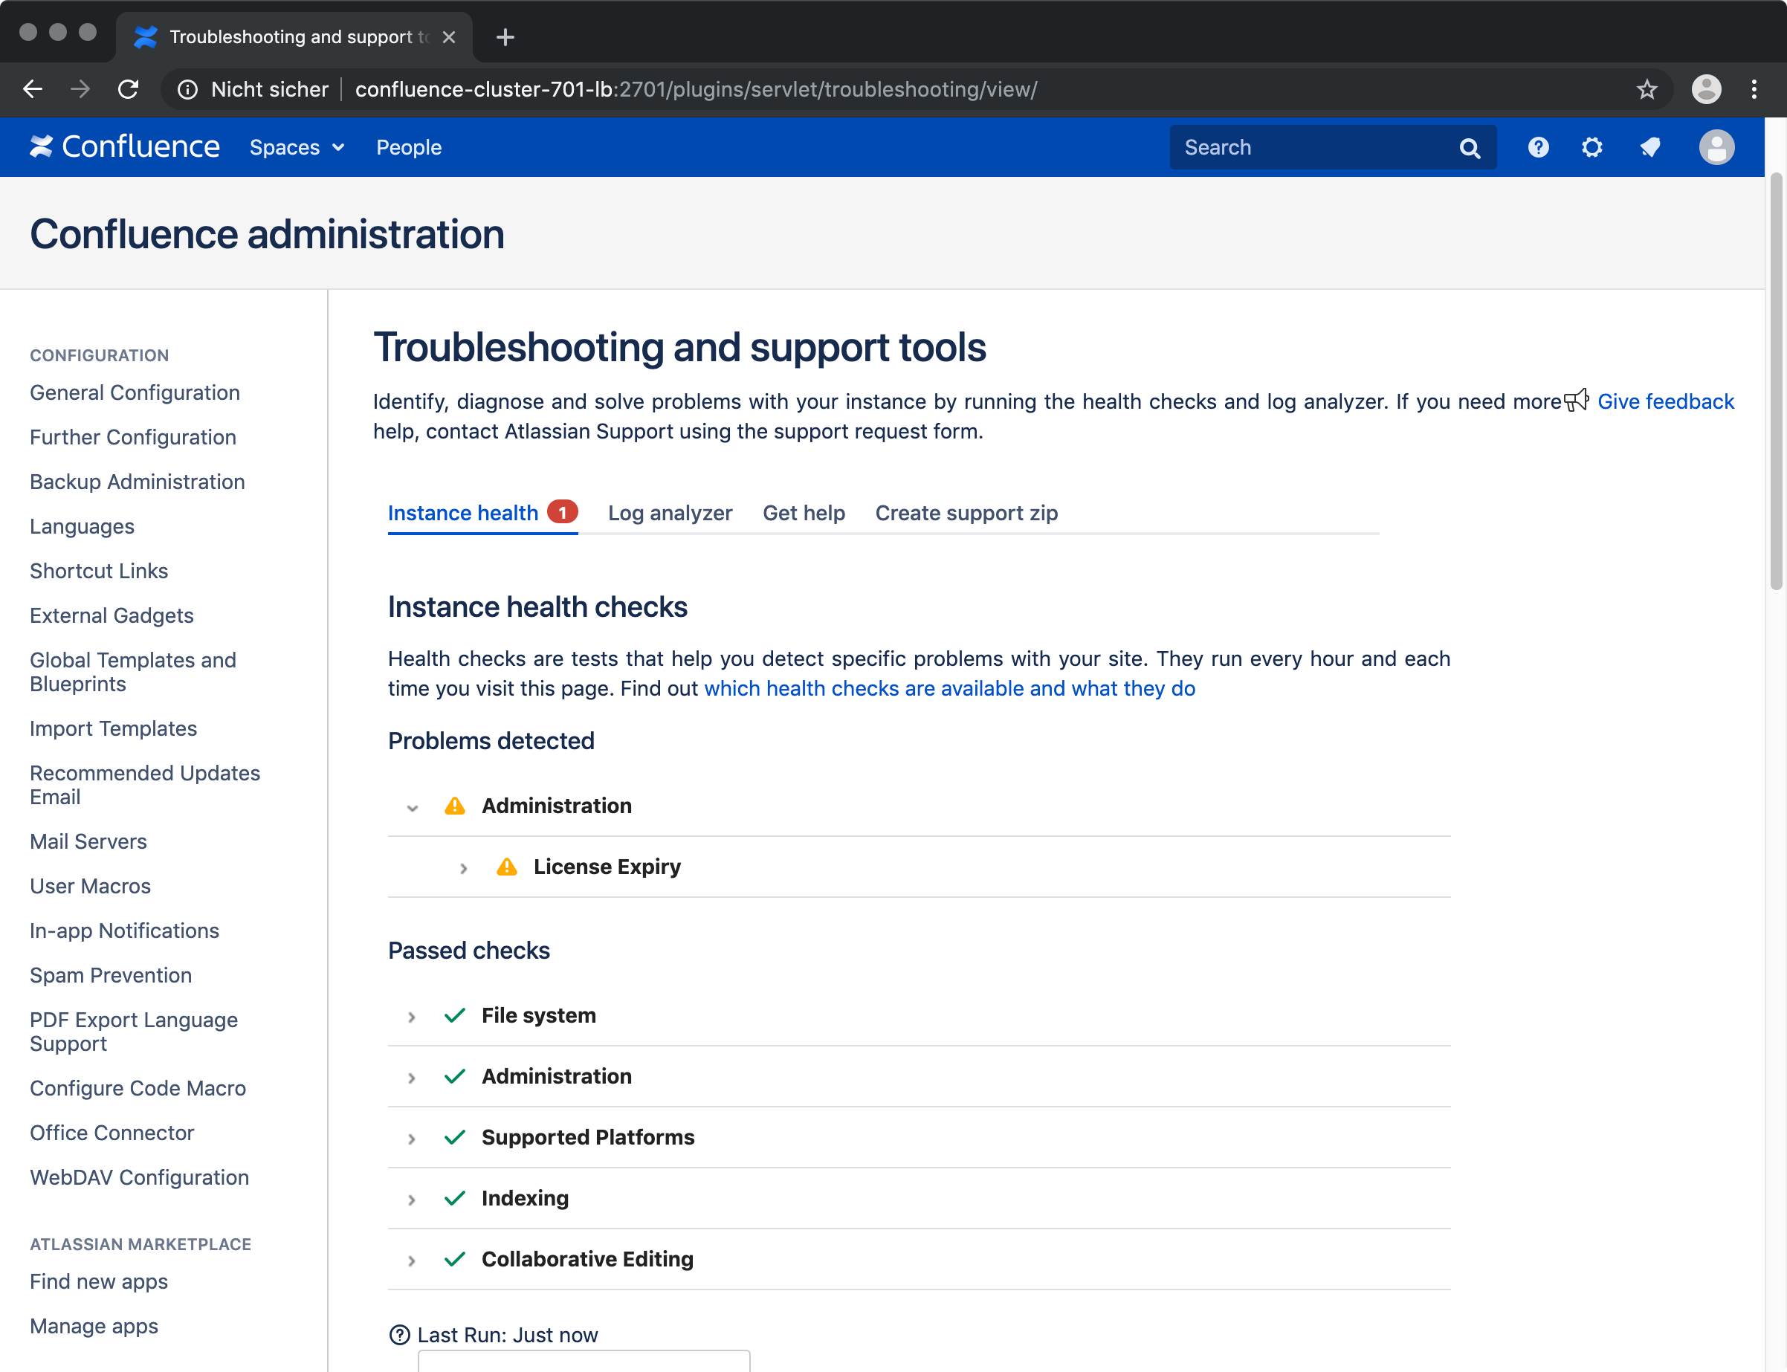Image resolution: width=1787 pixels, height=1372 pixels.
Task: Open WebDAV Configuration
Action: (140, 1177)
